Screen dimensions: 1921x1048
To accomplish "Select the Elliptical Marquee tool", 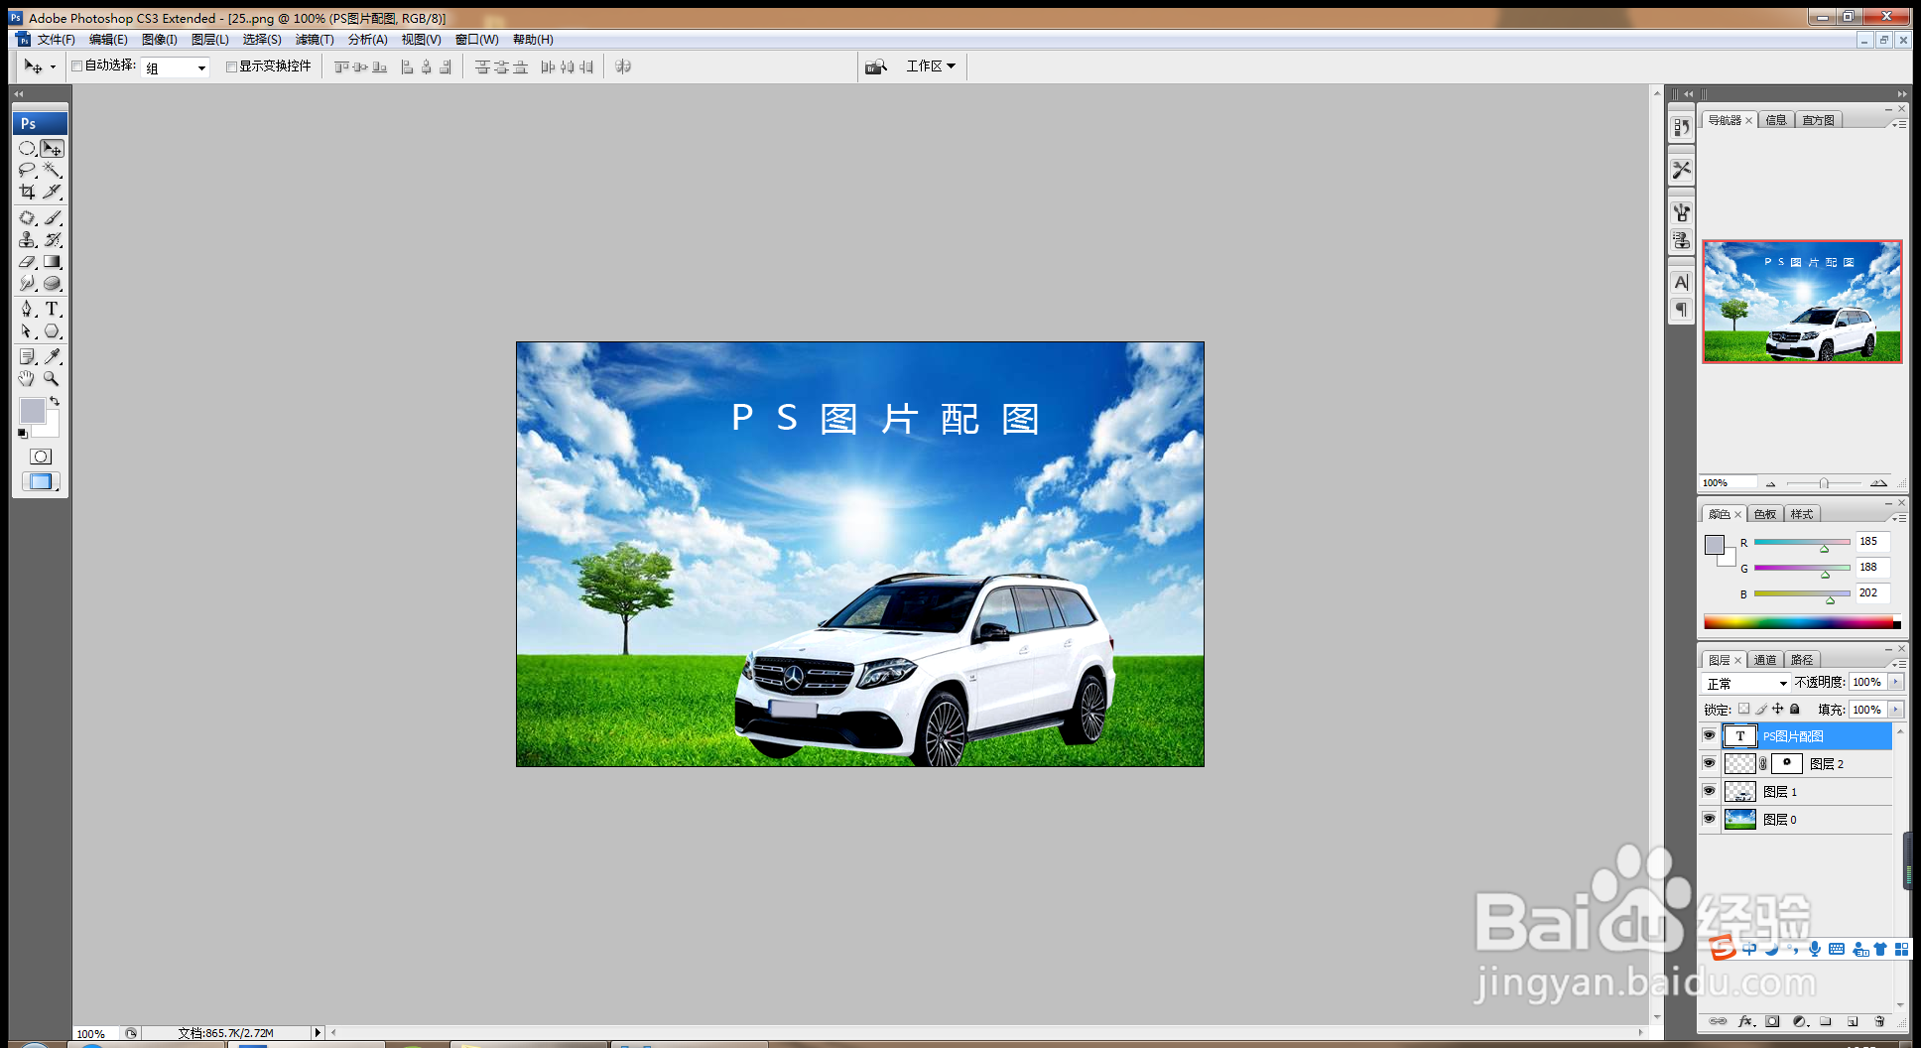I will coord(27,148).
